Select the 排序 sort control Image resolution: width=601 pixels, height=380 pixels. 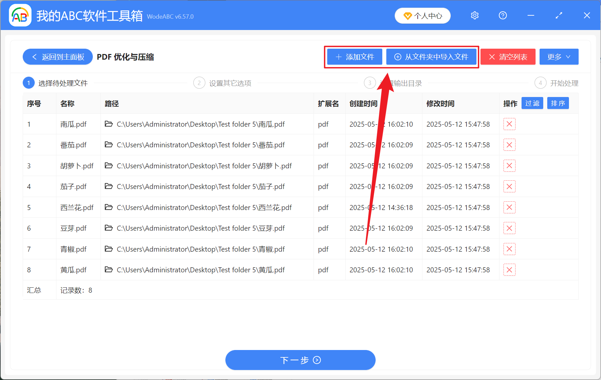558,103
